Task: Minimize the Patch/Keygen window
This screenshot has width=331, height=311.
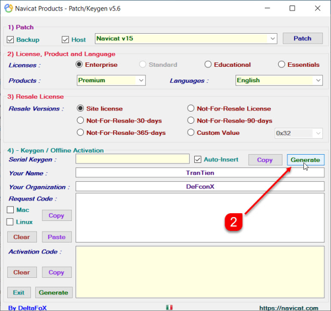Action: pyautogui.click(x=268, y=8)
